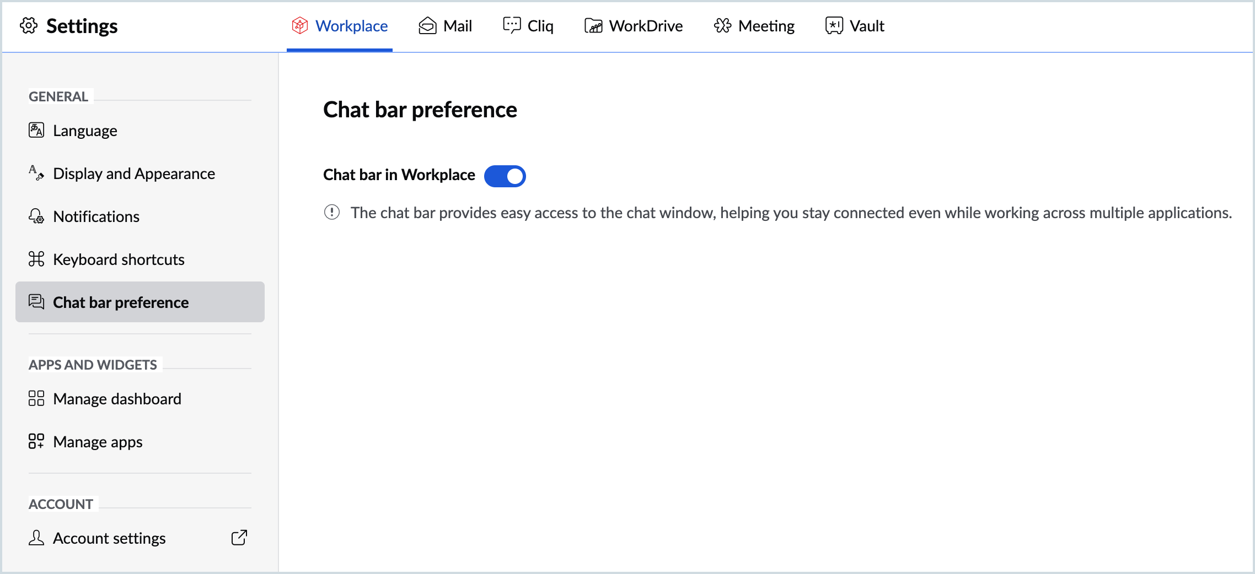1255x574 pixels.
Task: Click the Keyboard shortcuts command icon
Action: point(36,259)
